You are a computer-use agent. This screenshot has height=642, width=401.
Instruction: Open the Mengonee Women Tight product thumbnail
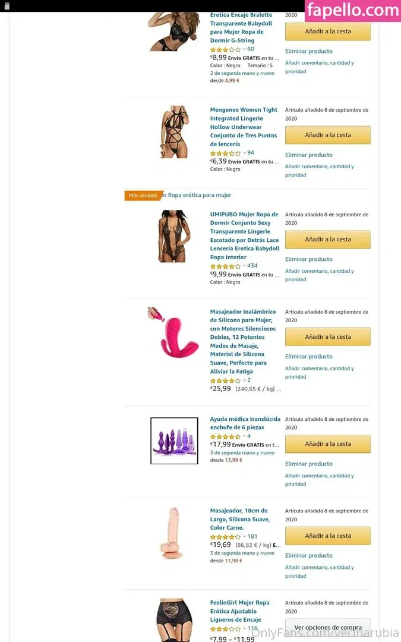[175, 132]
